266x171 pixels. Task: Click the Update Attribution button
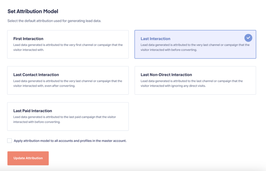tap(28, 158)
